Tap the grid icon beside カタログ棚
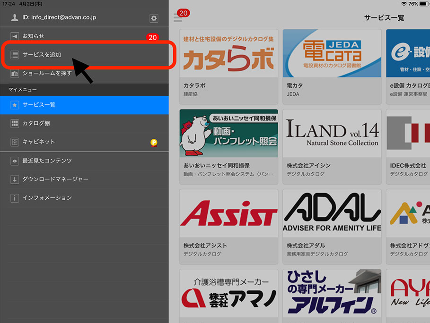Viewport: 430px width, 323px height. pos(15,123)
